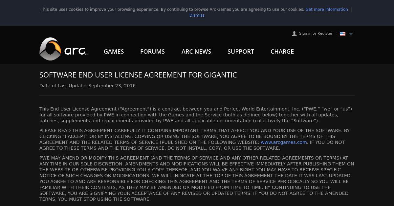
Task: Open the ARC NEWS menu
Action: point(196,51)
